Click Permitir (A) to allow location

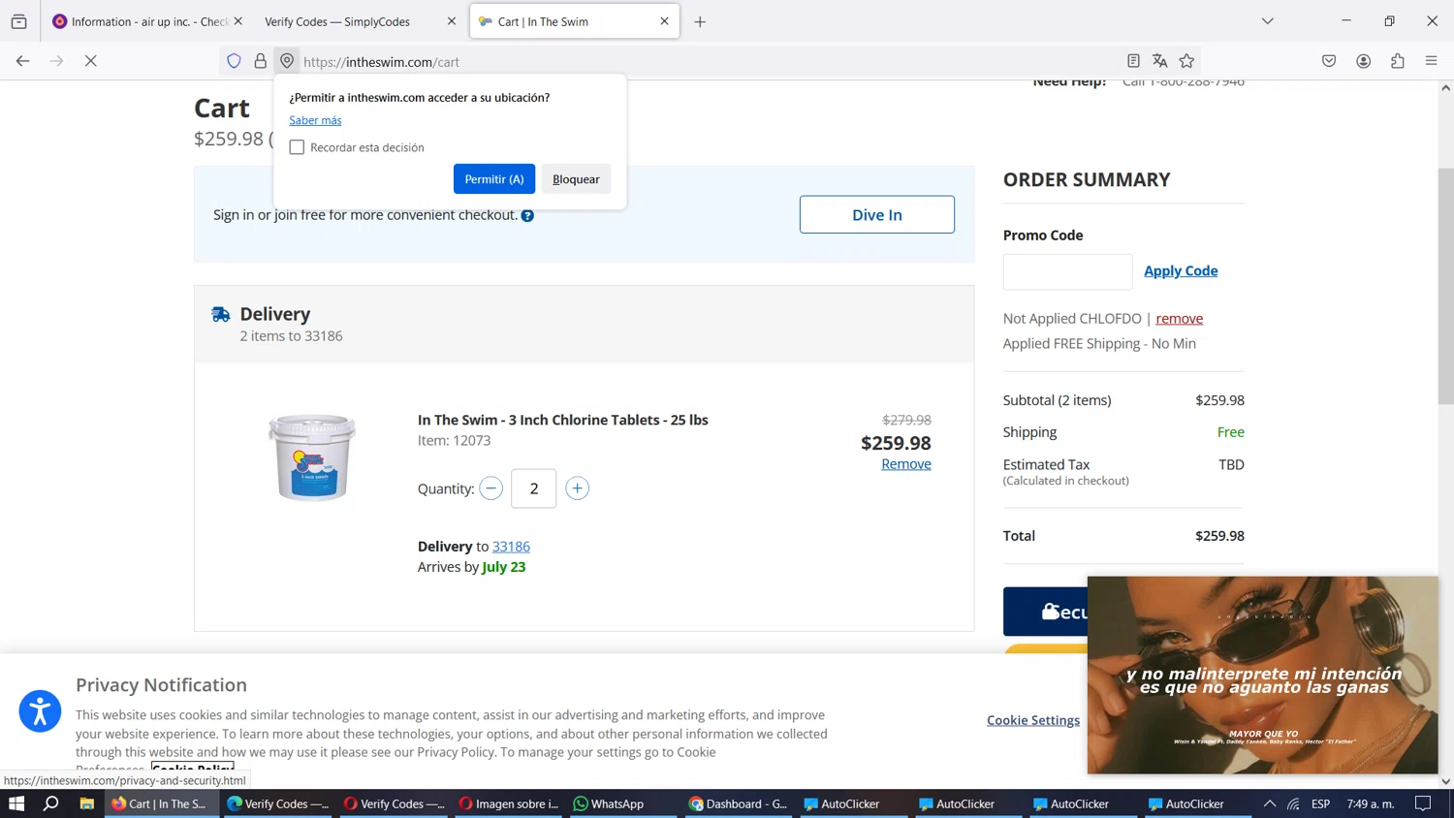(x=494, y=179)
